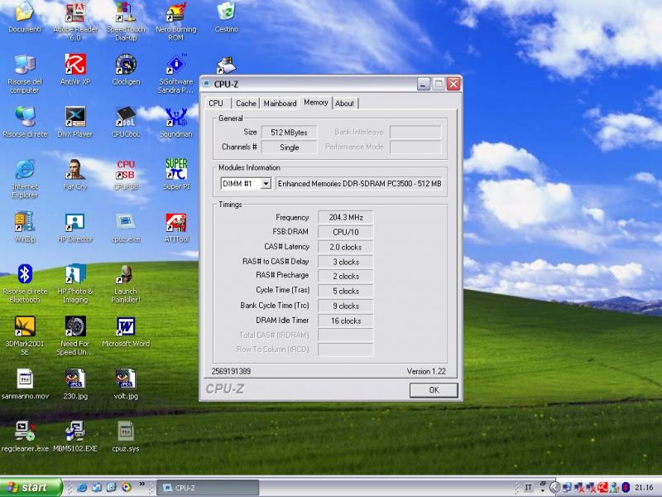Open the Documenti folder icon
662x497 pixels.
(x=25, y=17)
